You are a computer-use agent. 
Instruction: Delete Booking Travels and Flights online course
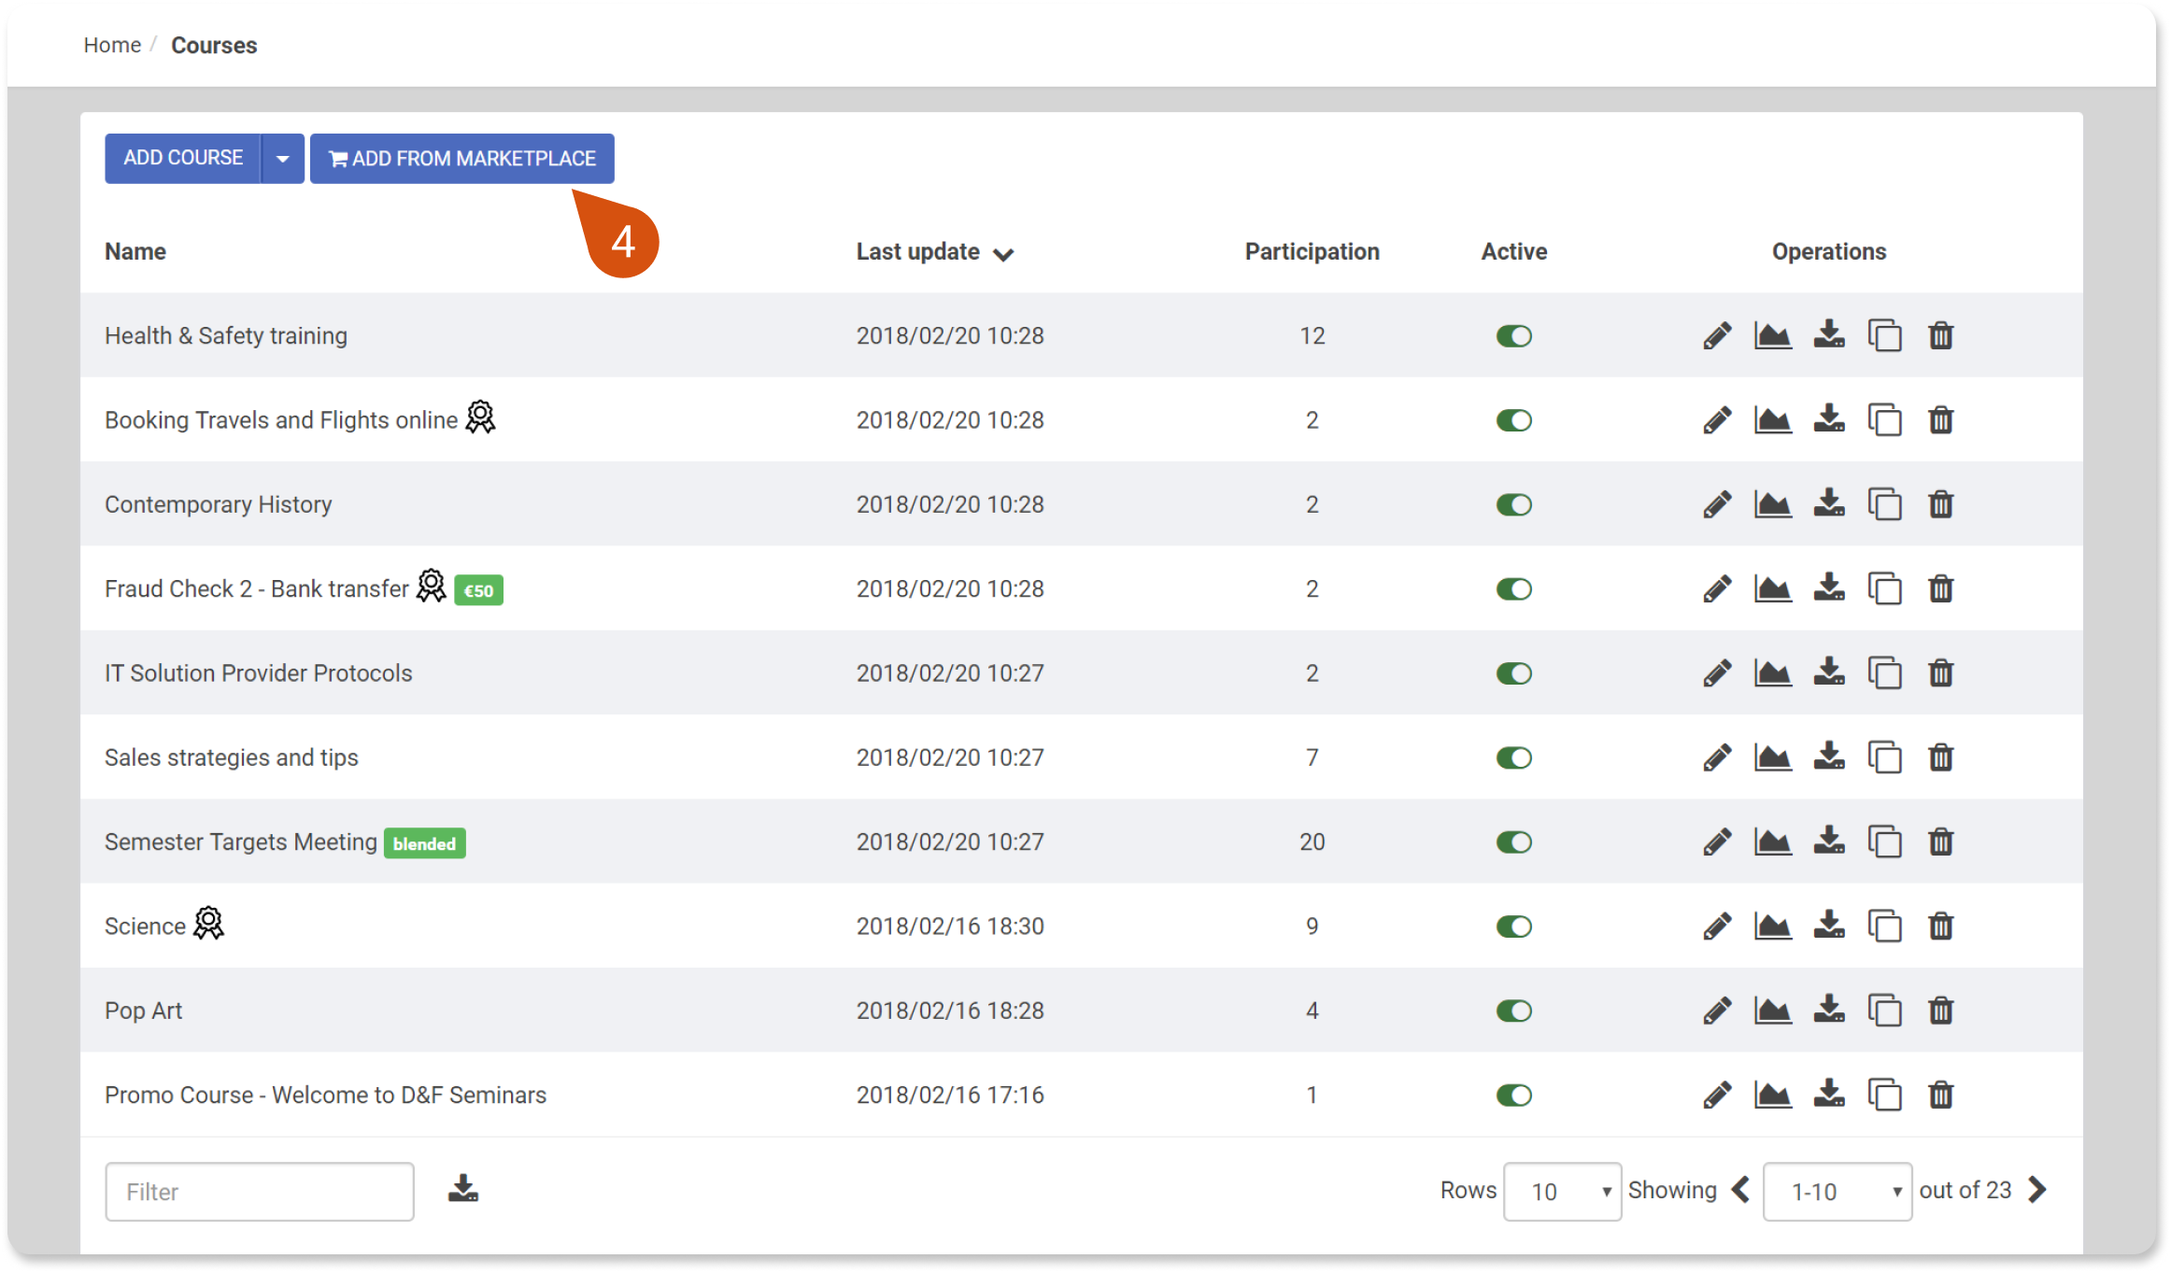click(1941, 420)
